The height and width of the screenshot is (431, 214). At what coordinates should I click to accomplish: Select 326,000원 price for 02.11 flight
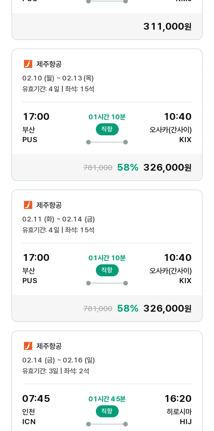(x=167, y=309)
